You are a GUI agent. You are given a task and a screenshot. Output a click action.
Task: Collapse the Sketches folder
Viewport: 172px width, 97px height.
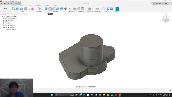pyautogui.click(x=4, y=27)
